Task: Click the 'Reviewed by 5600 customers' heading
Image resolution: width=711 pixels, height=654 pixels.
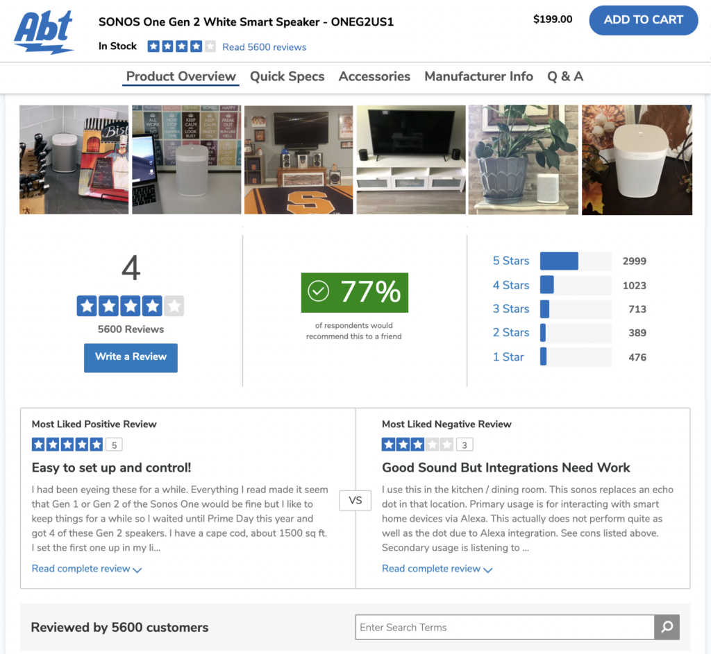Action: [x=119, y=627]
